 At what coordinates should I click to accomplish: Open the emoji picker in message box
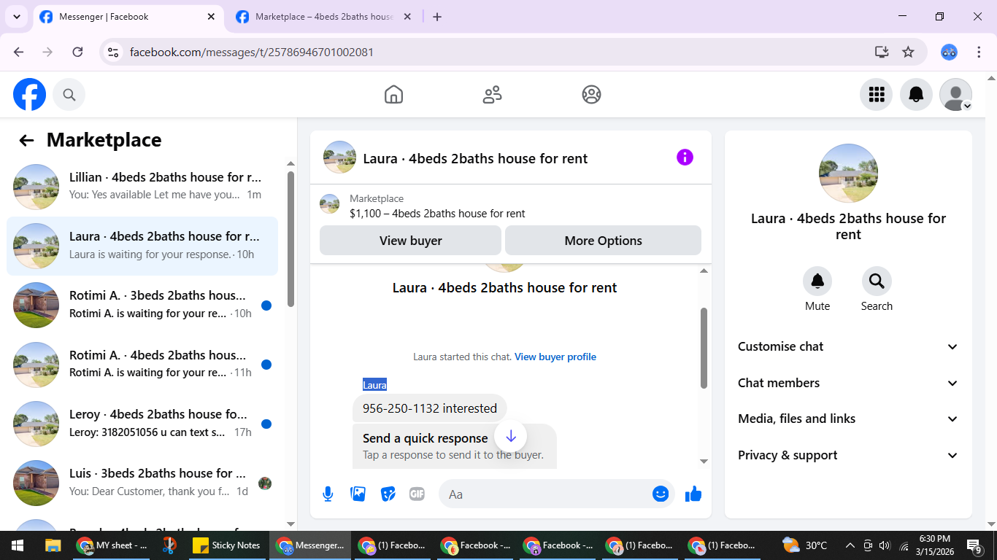pyautogui.click(x=661, y=494)
